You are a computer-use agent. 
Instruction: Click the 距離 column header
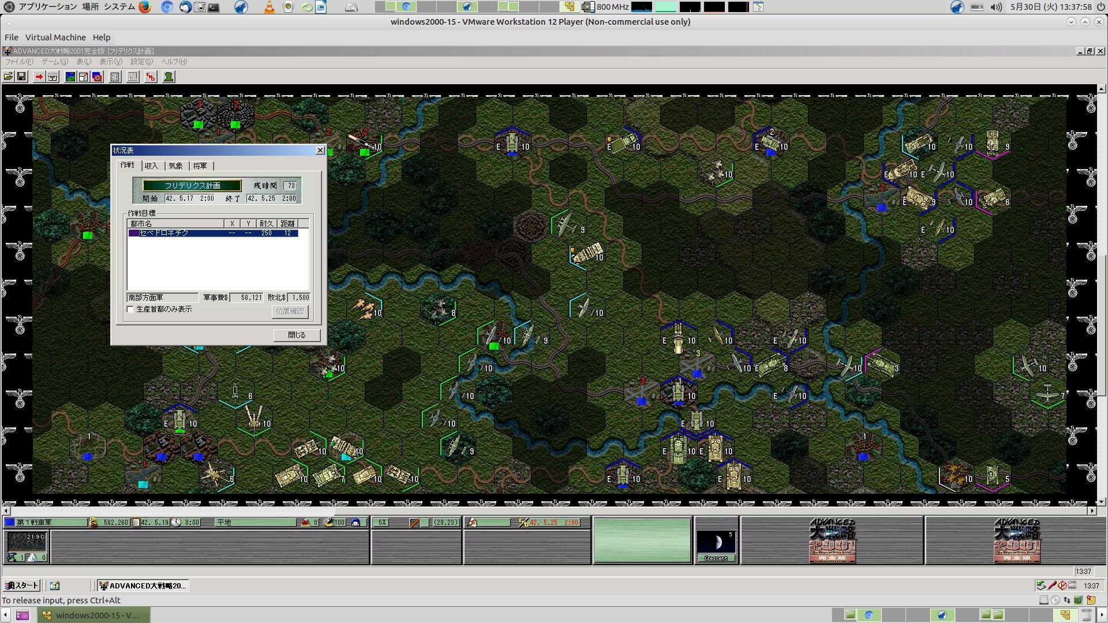[287, 224]
